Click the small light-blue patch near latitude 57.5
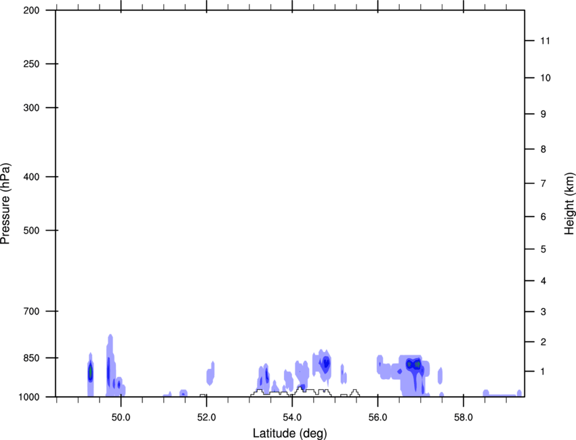This screenshot has width=576, height=440. coord(440,376)
